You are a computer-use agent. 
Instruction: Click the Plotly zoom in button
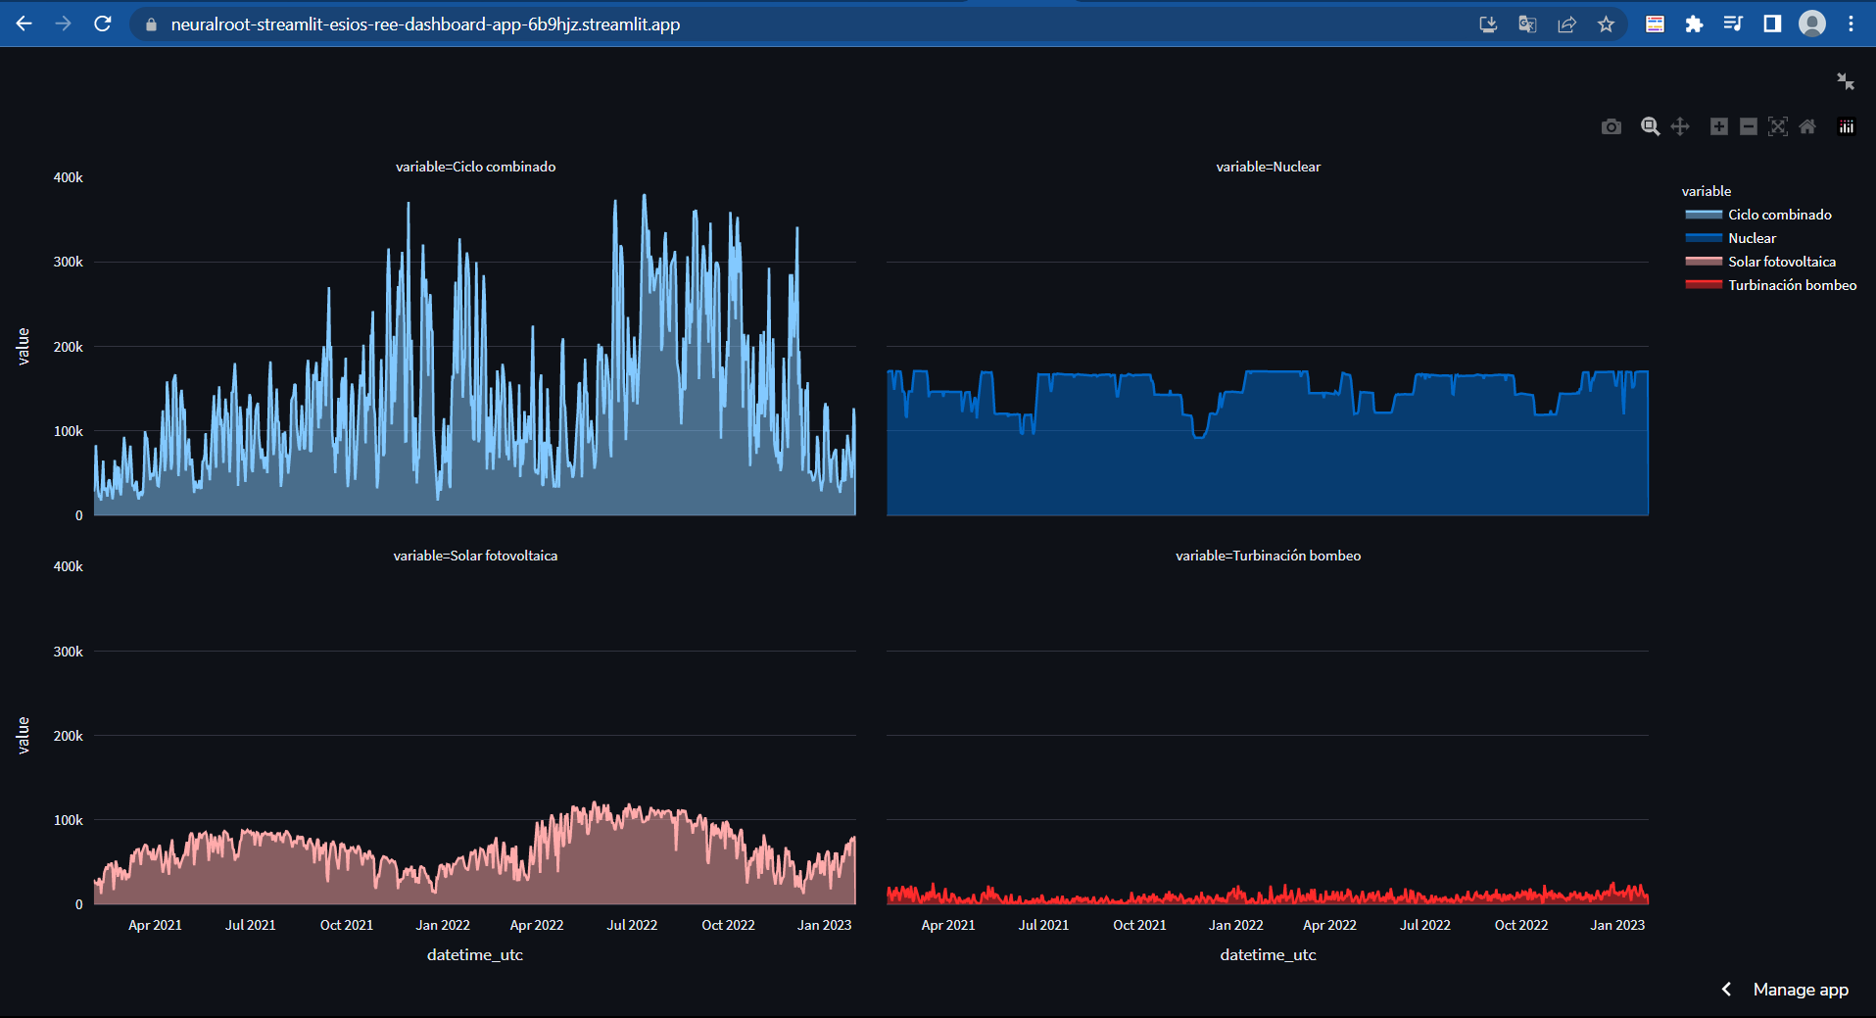pos(1719,126)
